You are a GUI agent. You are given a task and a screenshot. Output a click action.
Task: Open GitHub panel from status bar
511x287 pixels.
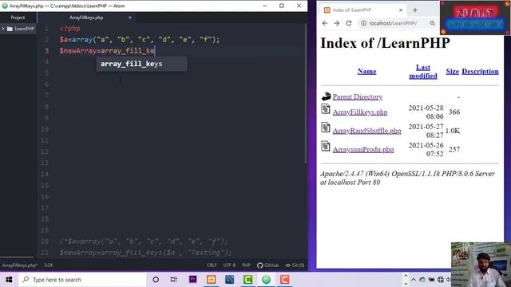[x=268, y=265]
